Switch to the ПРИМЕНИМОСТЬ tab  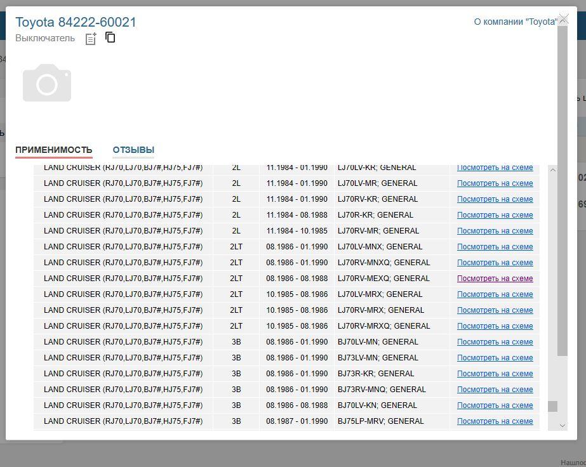pos(54,150)
